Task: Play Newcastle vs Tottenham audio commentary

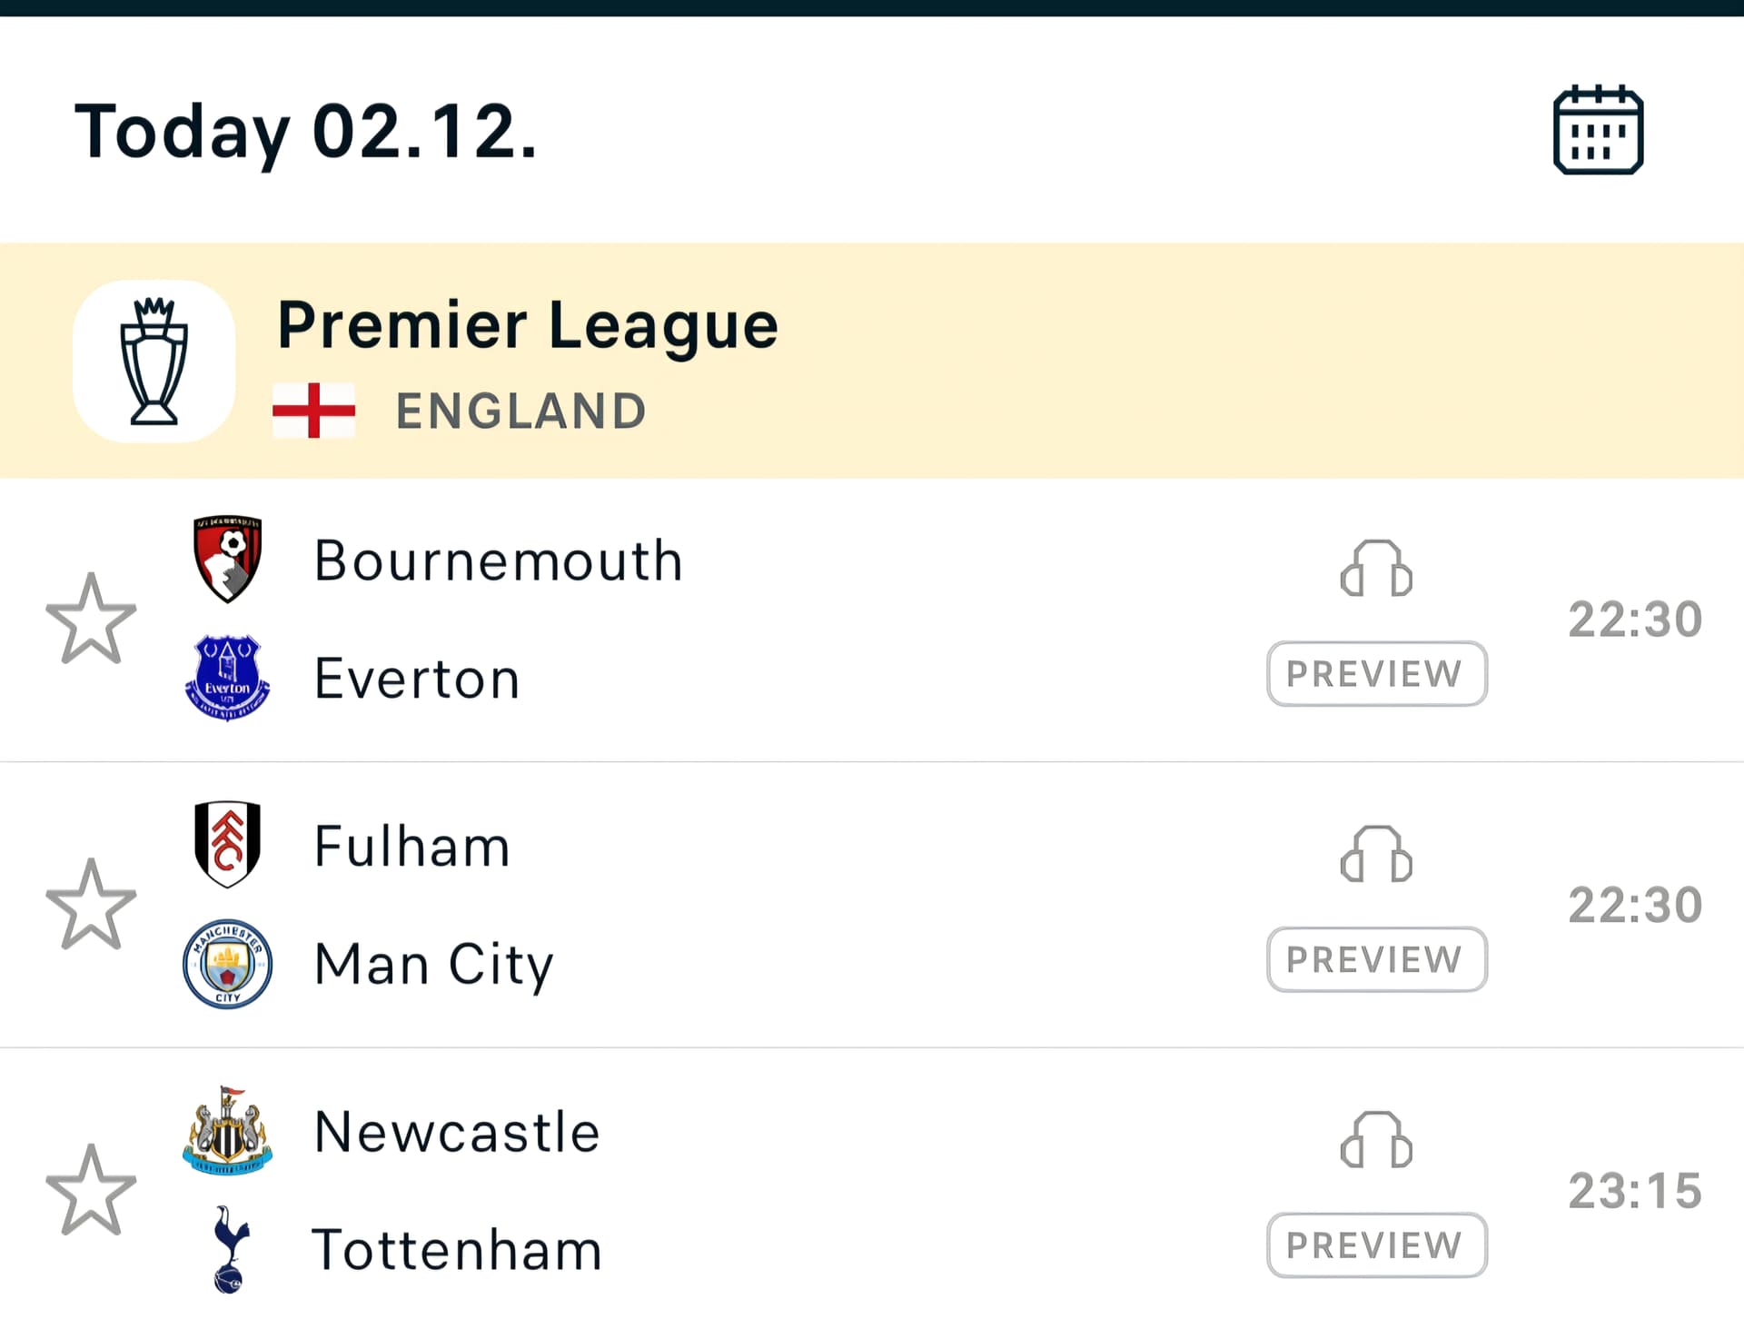Action: tap(1376, 1140)
